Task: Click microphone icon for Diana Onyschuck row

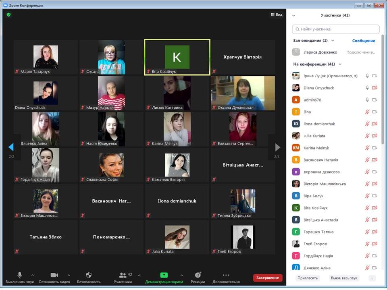Action: pos(367,88)
